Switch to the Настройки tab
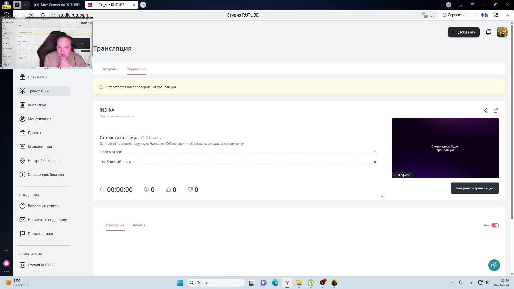Image resolution: width=514 pixels, height=289 pixels. click(x=110, y=69)
